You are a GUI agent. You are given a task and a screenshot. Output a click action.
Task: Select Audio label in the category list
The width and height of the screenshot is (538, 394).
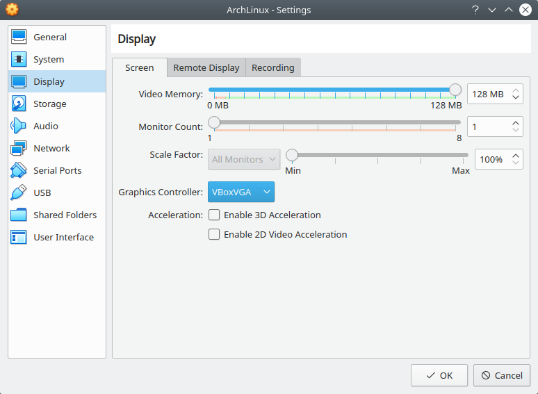(46, 126)
